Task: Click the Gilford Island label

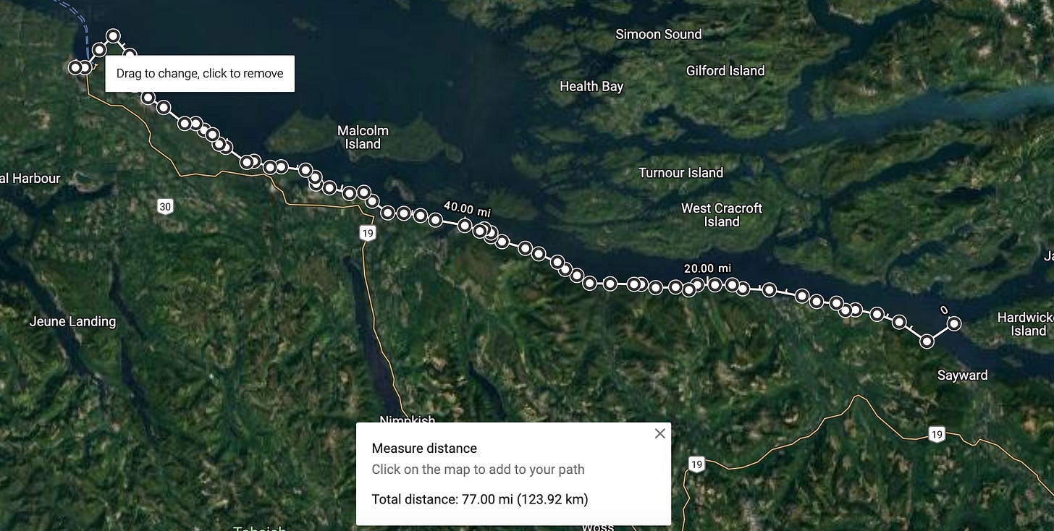Action: coord(725,70)
